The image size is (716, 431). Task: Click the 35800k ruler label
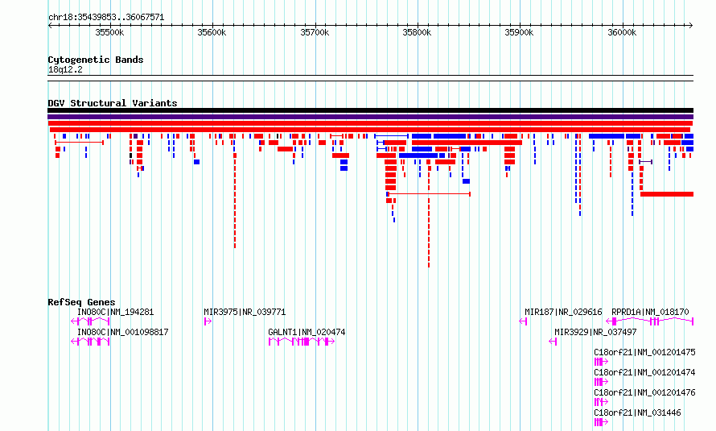[417, 32]
